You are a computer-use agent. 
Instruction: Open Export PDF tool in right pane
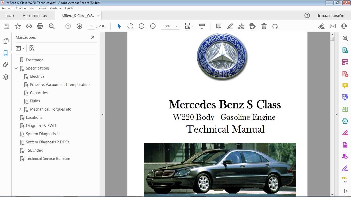(345, 50)
